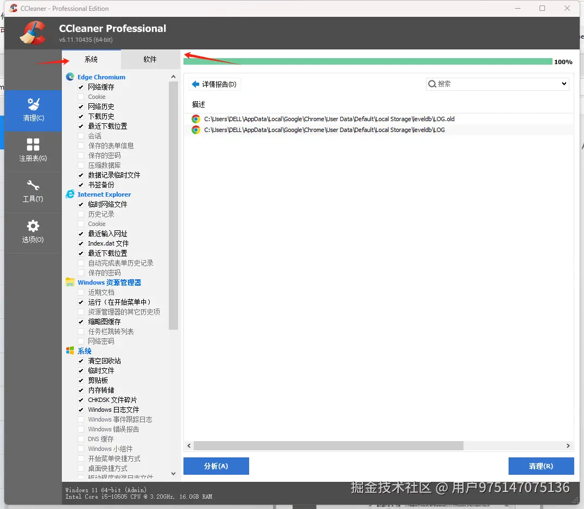
Task: Click results pane scroll-right arrow
Action: coord(568,445)
